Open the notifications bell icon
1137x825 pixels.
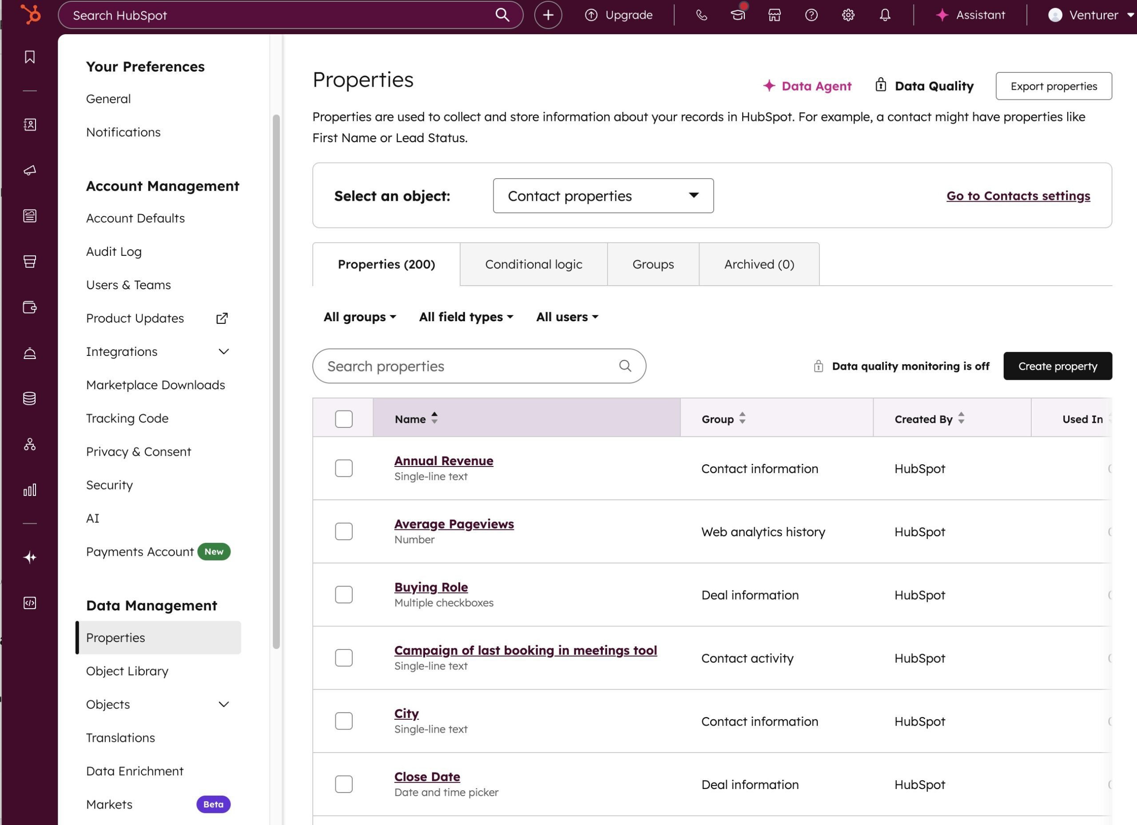tap(885, 15)
